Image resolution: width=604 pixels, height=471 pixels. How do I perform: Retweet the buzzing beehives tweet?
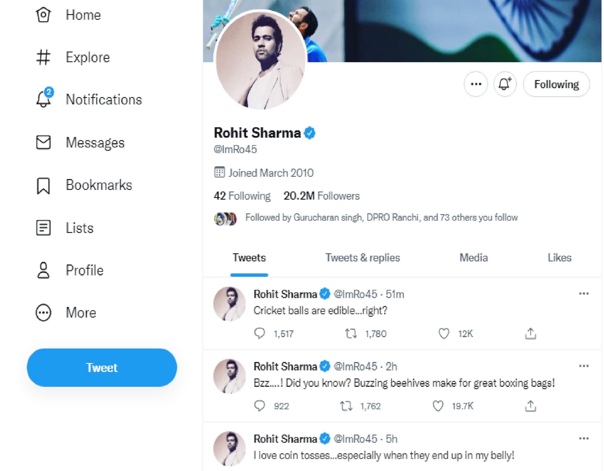(346, 406)
